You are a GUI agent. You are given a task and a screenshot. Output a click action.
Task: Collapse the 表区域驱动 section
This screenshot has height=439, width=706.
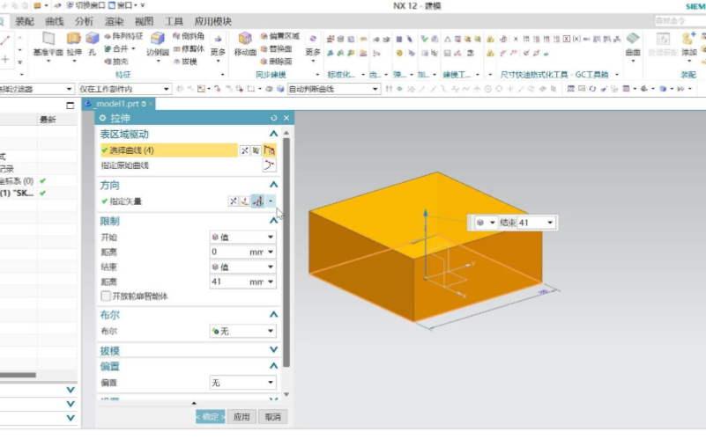point(273,134)
